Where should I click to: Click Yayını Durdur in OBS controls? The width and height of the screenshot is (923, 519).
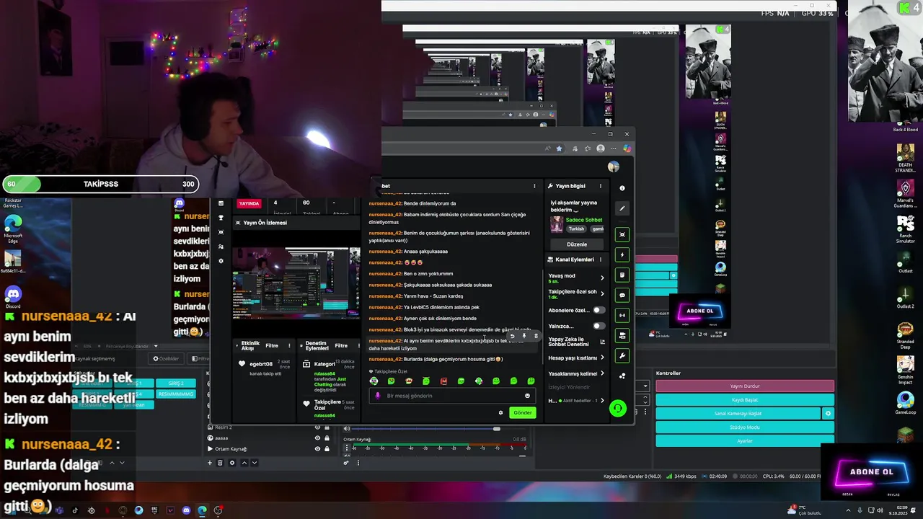point(745,386)
